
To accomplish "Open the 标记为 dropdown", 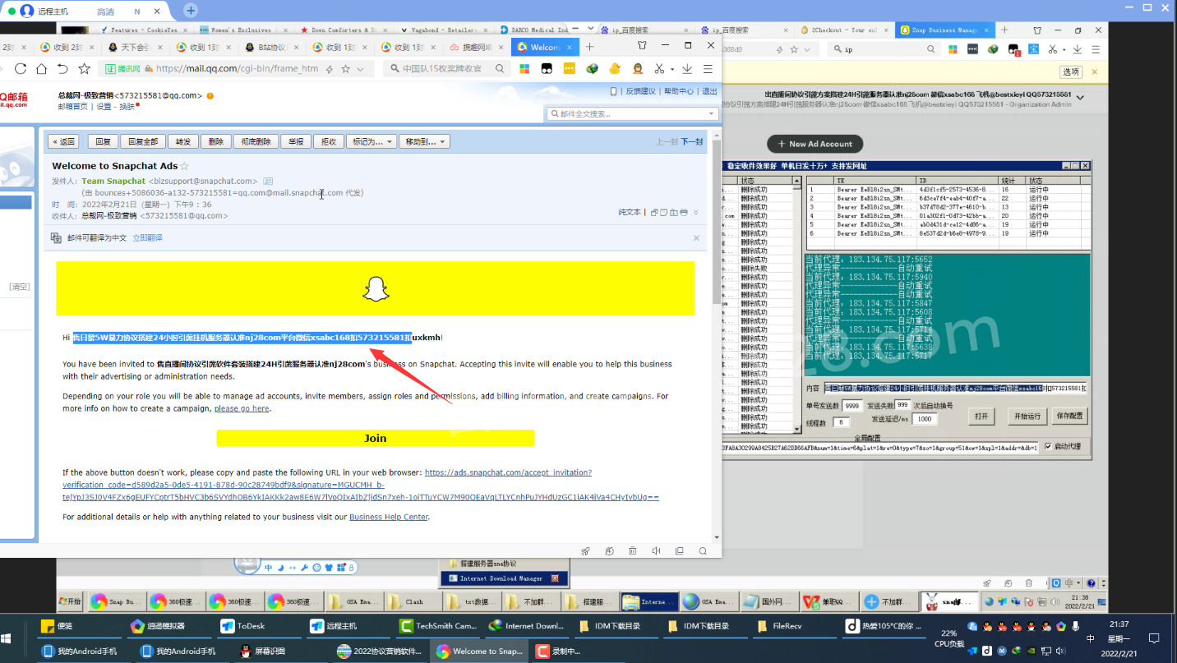I will point(372,141).
